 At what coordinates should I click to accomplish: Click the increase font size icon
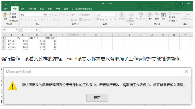coord(53,15)
